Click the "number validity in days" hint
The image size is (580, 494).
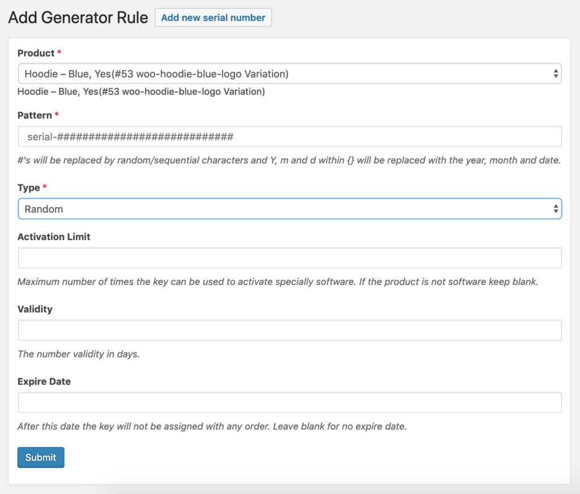click(x=79, y=354)
